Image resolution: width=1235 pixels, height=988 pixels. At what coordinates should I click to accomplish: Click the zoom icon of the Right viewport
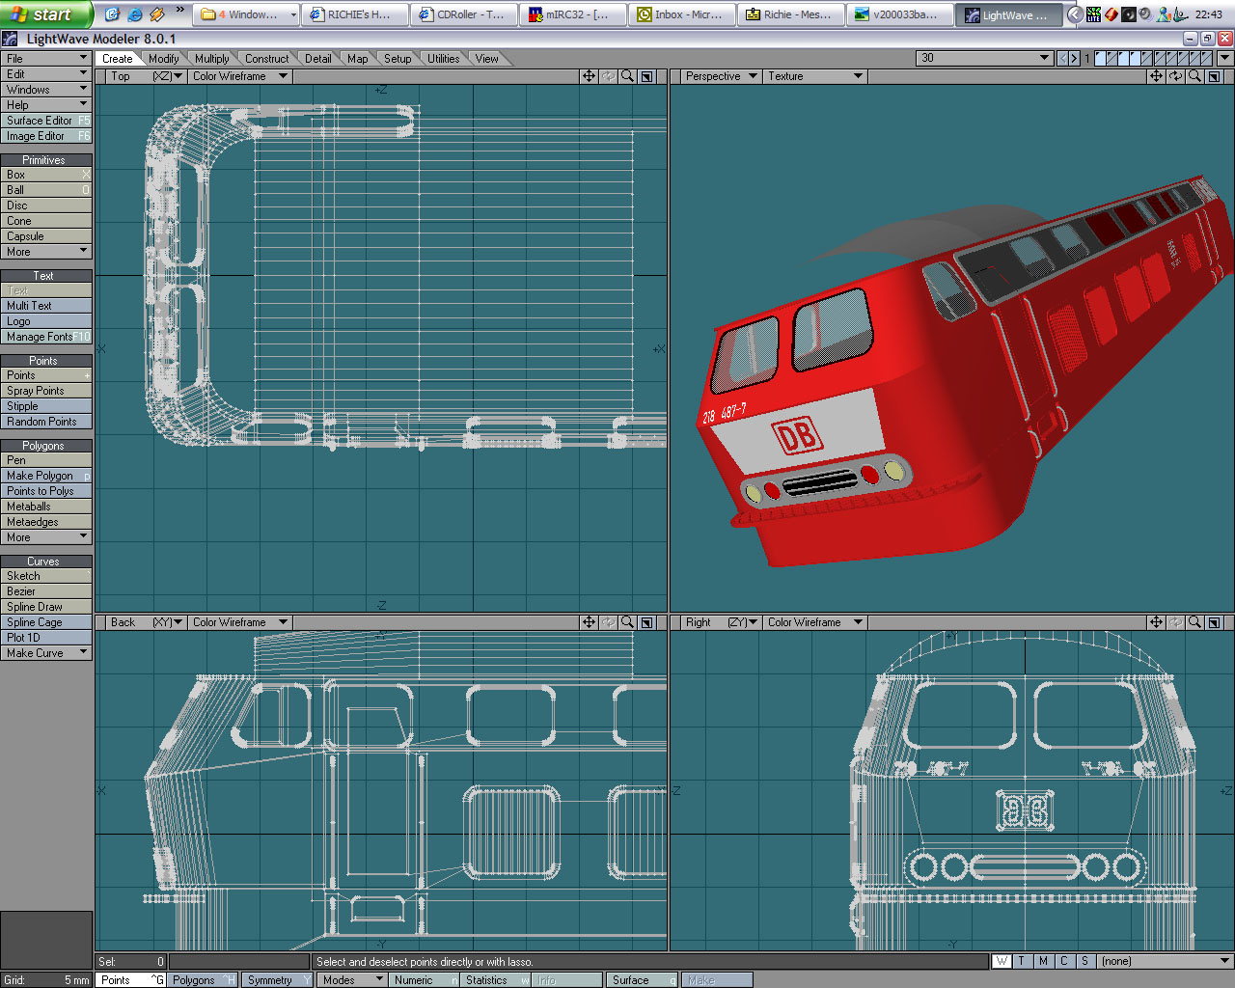pos(1195,622)
